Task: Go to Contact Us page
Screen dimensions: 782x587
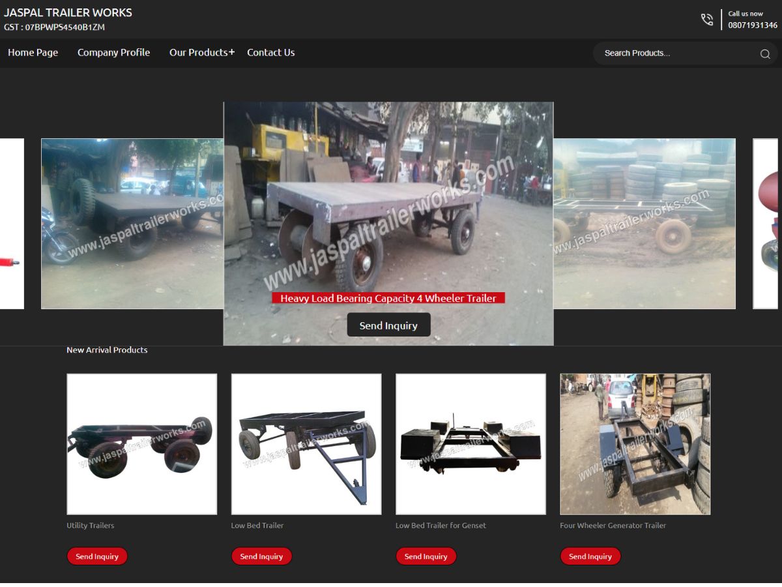Action: click(270, 53)
